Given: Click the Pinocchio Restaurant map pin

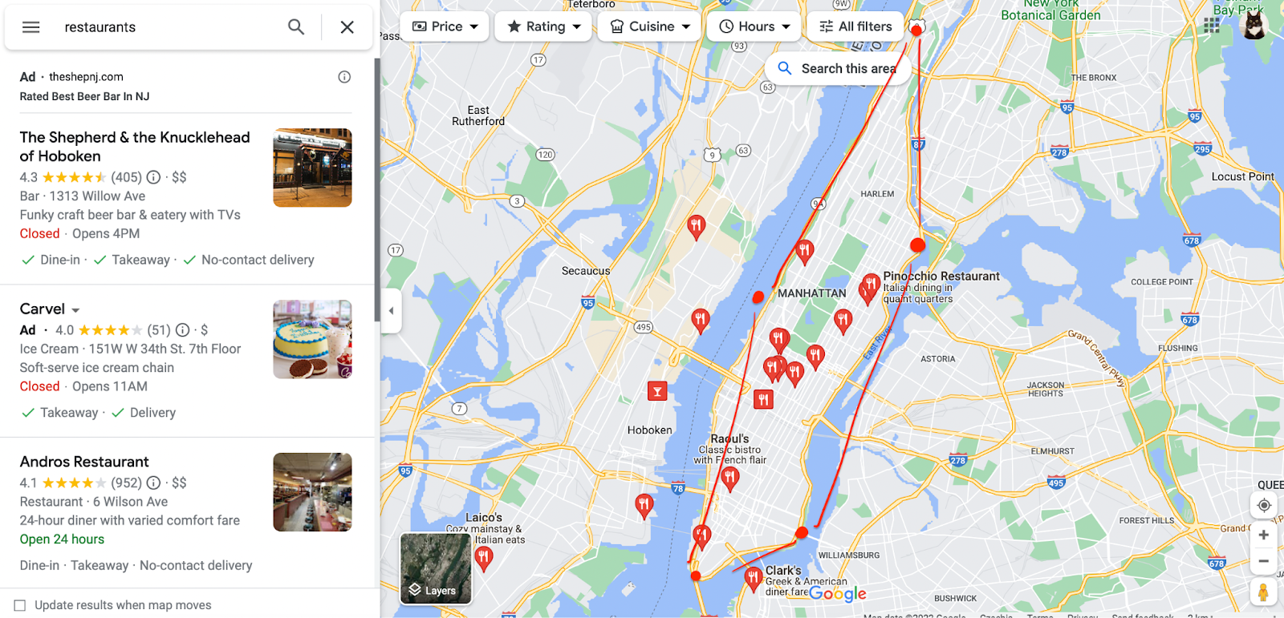Looking at the screenshot, I should point(870,285).
